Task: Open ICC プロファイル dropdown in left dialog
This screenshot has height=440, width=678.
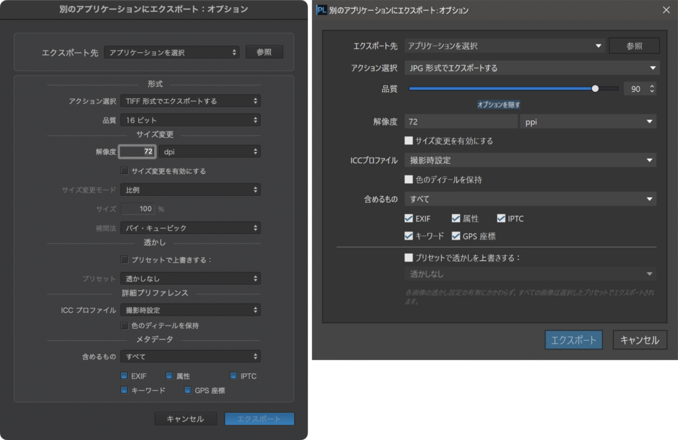Action: click(x=190, y=310)
